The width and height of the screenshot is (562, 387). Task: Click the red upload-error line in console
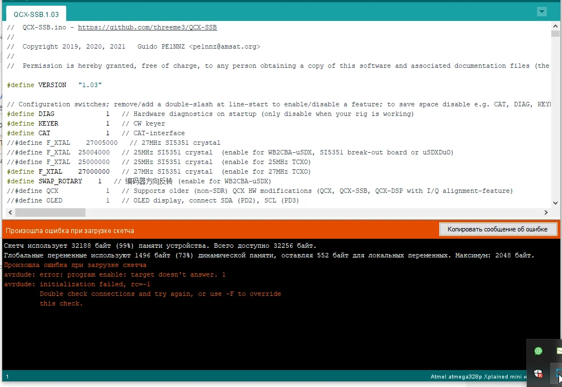tap(75, 265)
